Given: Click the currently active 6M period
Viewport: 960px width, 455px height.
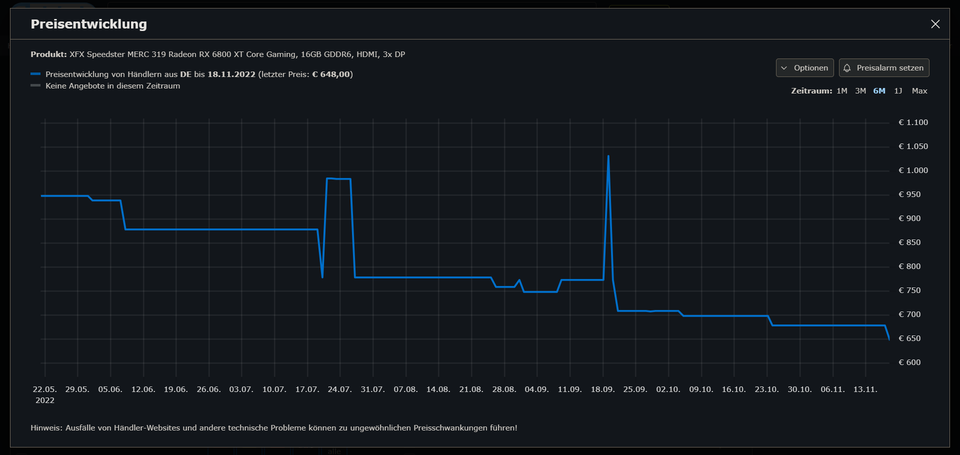Looking at the screenshot, I should (879, 90).
